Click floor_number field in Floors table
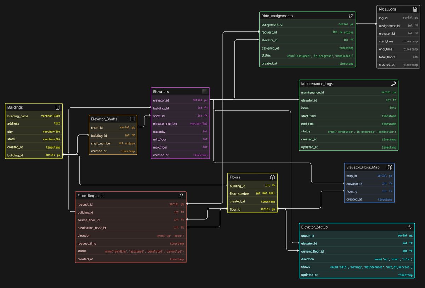Viewport: 425px width, 288px height. click(252, 194)
